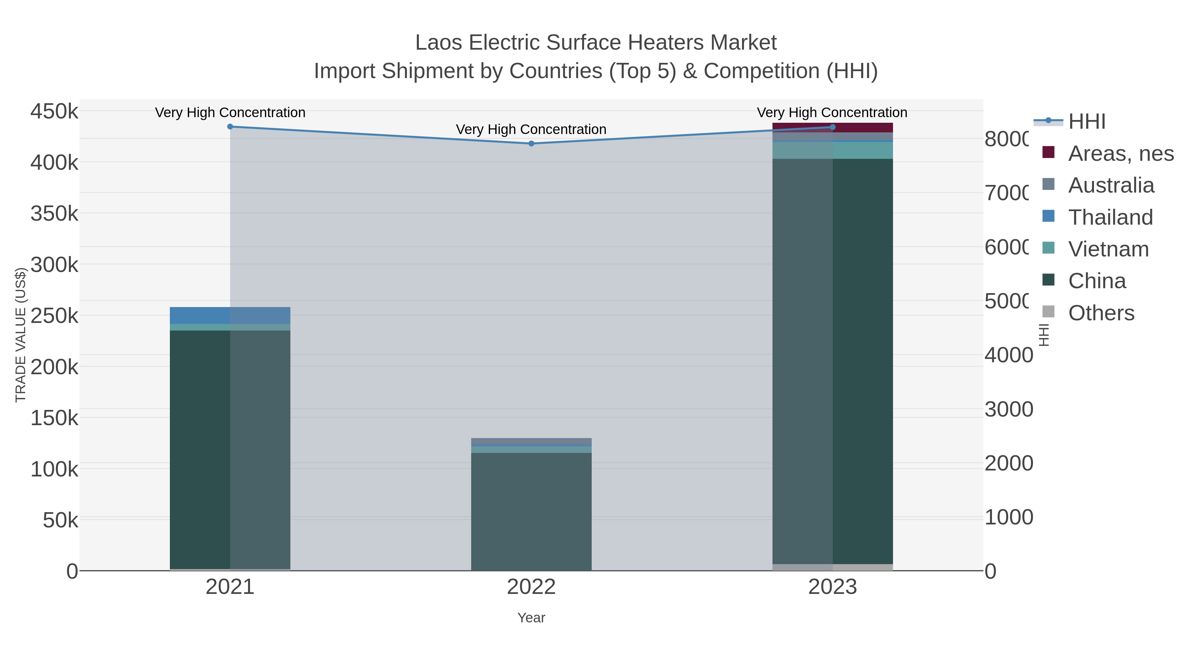Click the 400k y-axis tick label

[x=54, y=163]
